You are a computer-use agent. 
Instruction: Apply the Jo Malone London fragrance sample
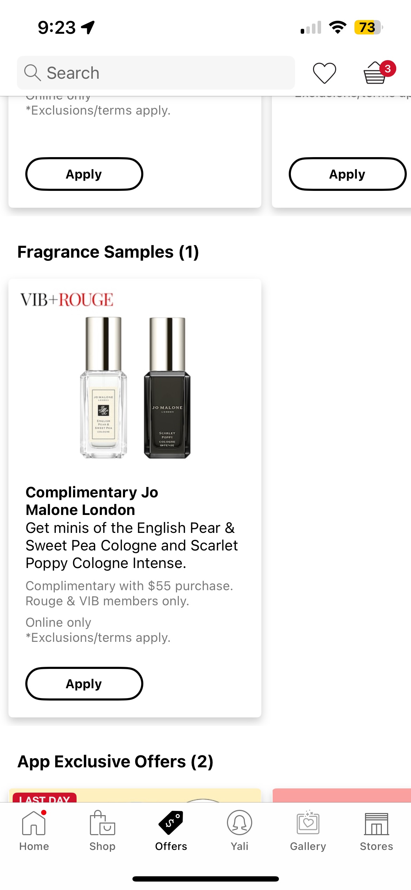pos(84,684)
